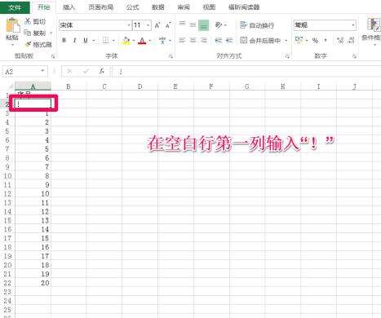Select column A header
Viewport: 381px width, 318px height.
33,86
